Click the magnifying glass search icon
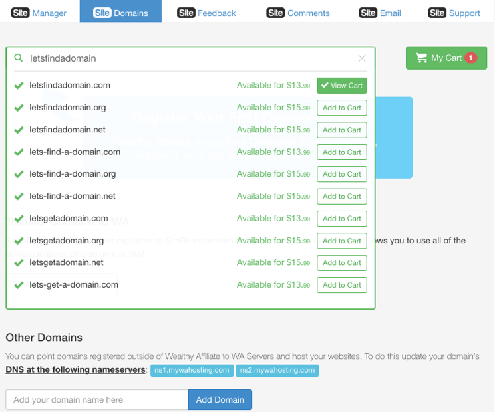 coord(19,58)
